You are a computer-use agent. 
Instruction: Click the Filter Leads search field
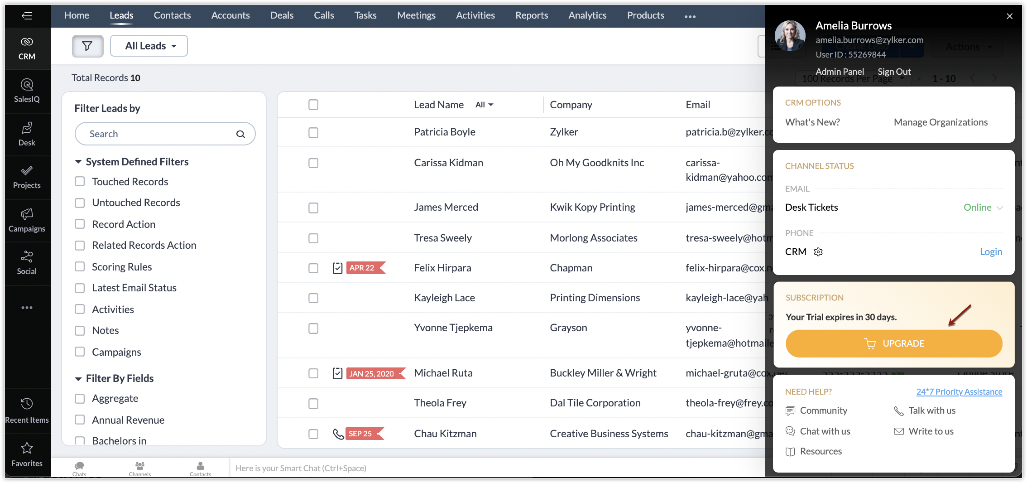pos(165,134)
